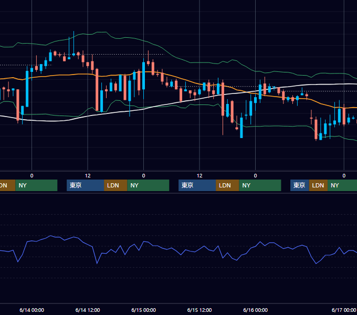
Task: Click the 6/16 00:00 date label
Action: pos(255,310)
